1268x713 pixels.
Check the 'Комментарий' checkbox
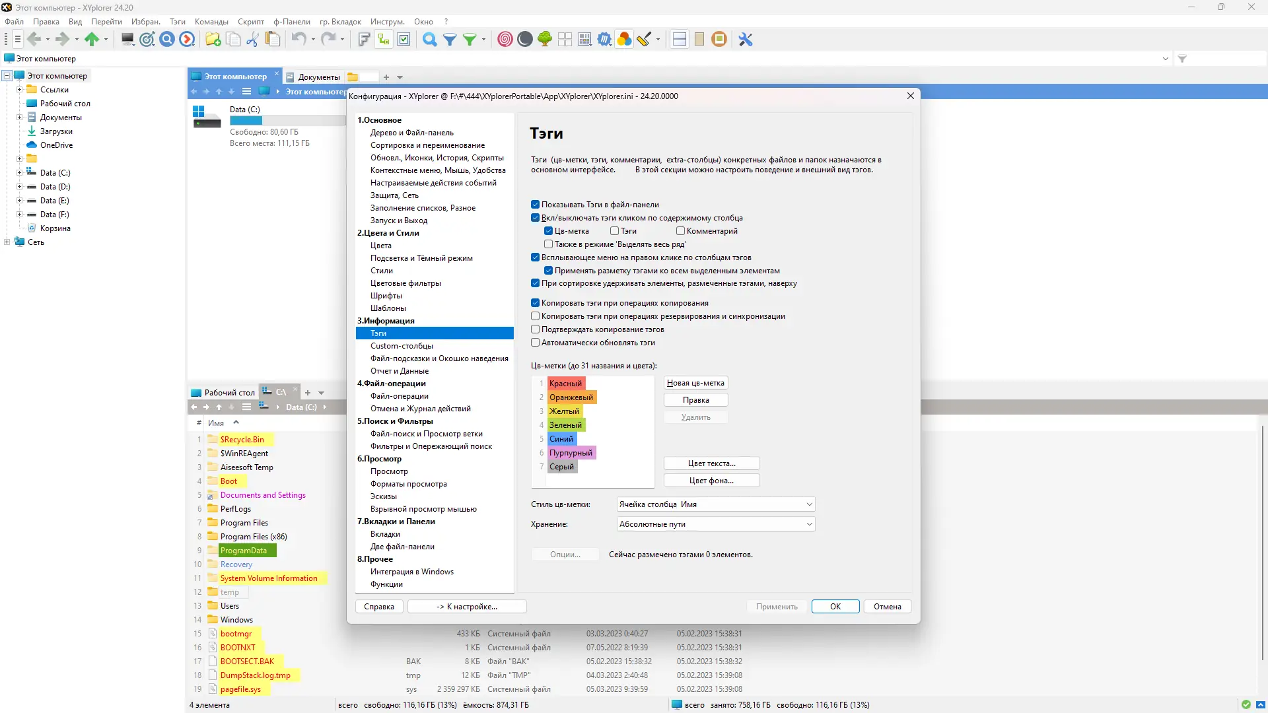pos(680,231)
